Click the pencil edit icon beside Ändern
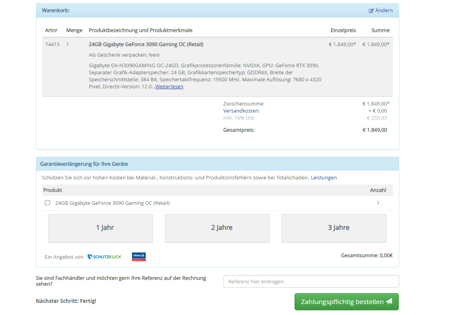Screen dimensions: 450x315 pyautogui.click(x=371, y=11)
